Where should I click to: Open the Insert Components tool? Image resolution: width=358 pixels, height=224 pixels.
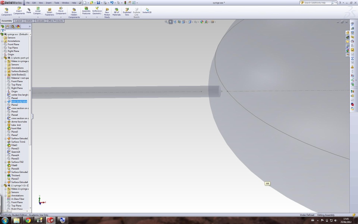coord(19,11)
